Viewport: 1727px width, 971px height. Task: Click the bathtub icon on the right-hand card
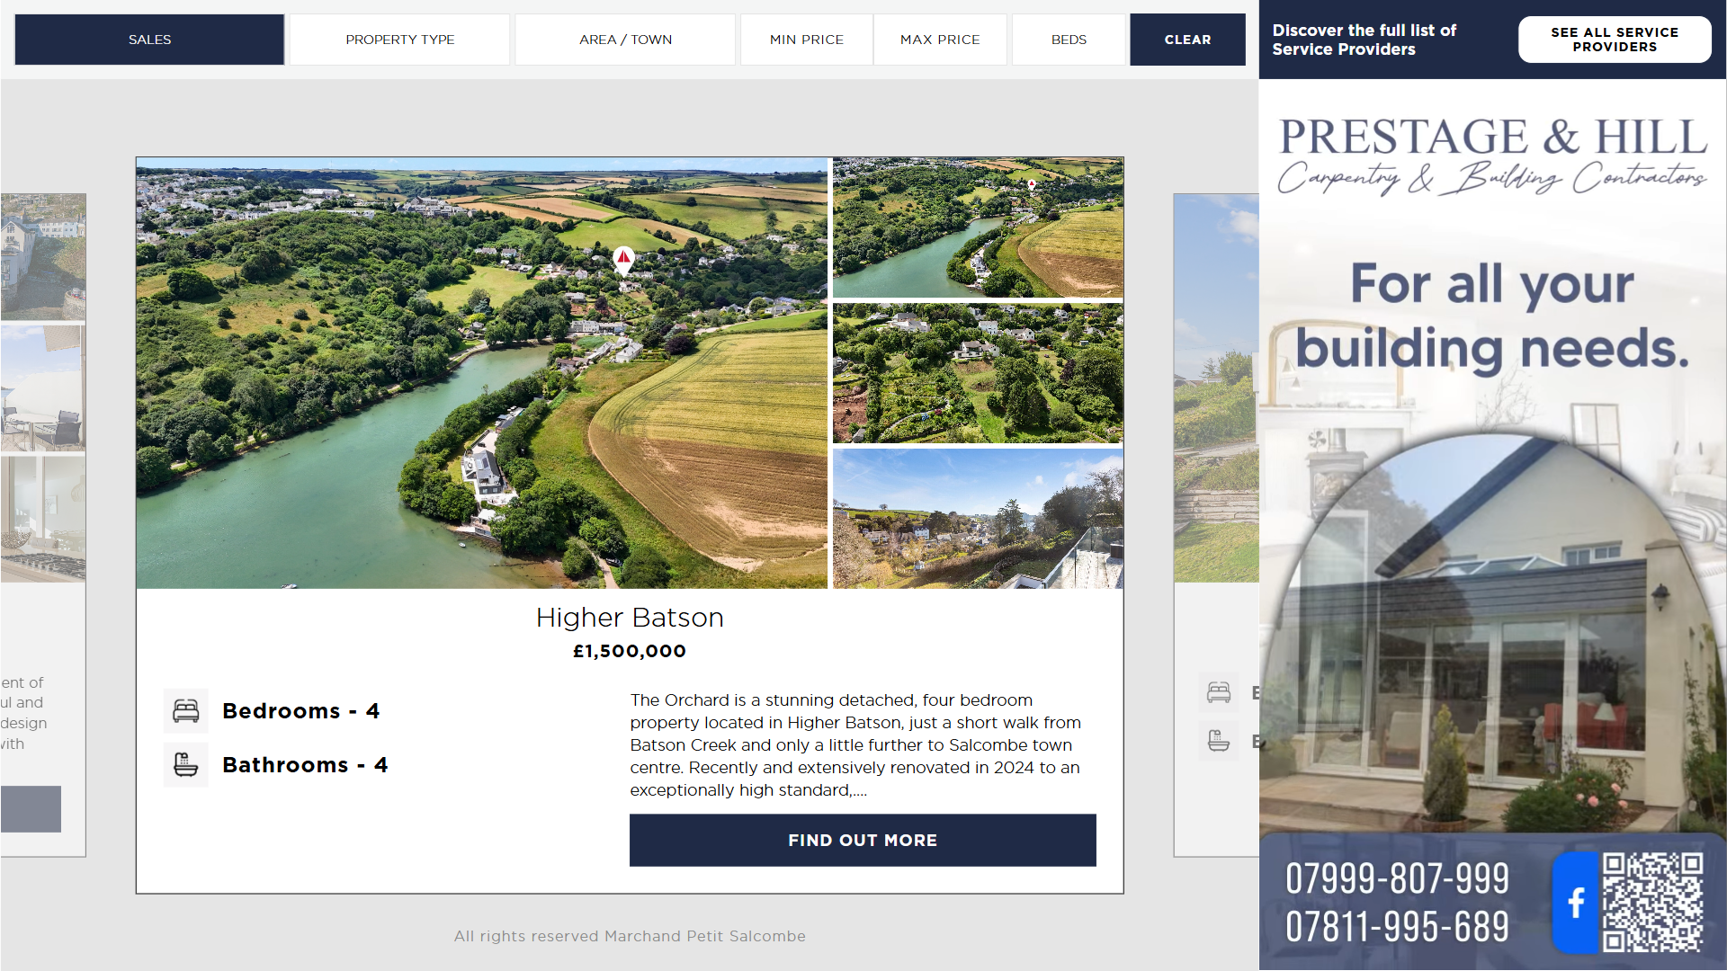click(1219, 741)
